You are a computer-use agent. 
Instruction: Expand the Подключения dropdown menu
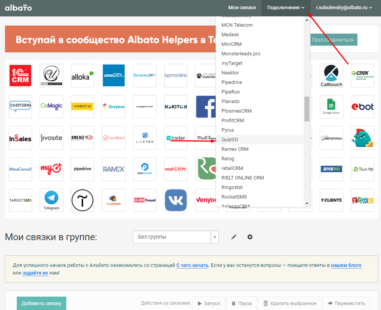point(286,8)
